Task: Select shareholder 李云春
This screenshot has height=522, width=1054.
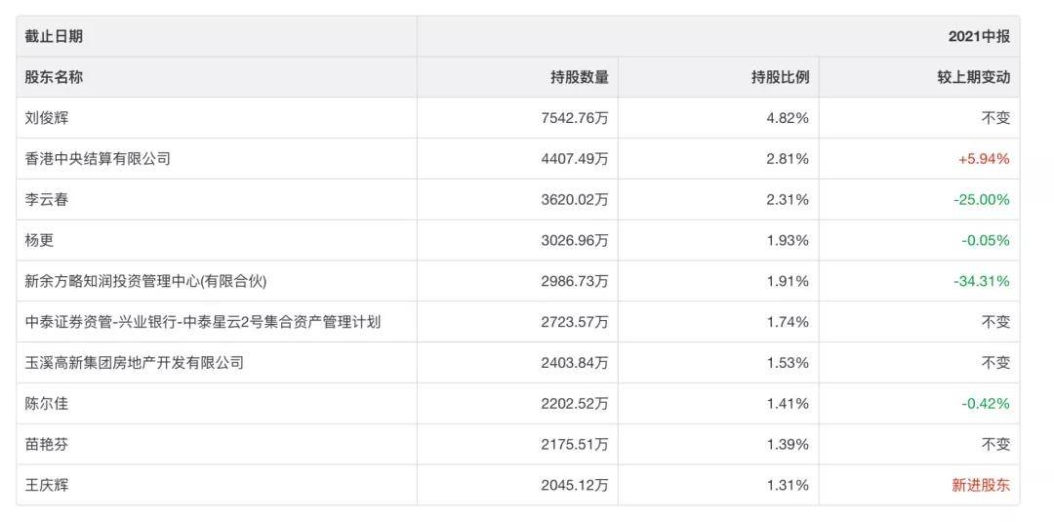Action: 47,199
